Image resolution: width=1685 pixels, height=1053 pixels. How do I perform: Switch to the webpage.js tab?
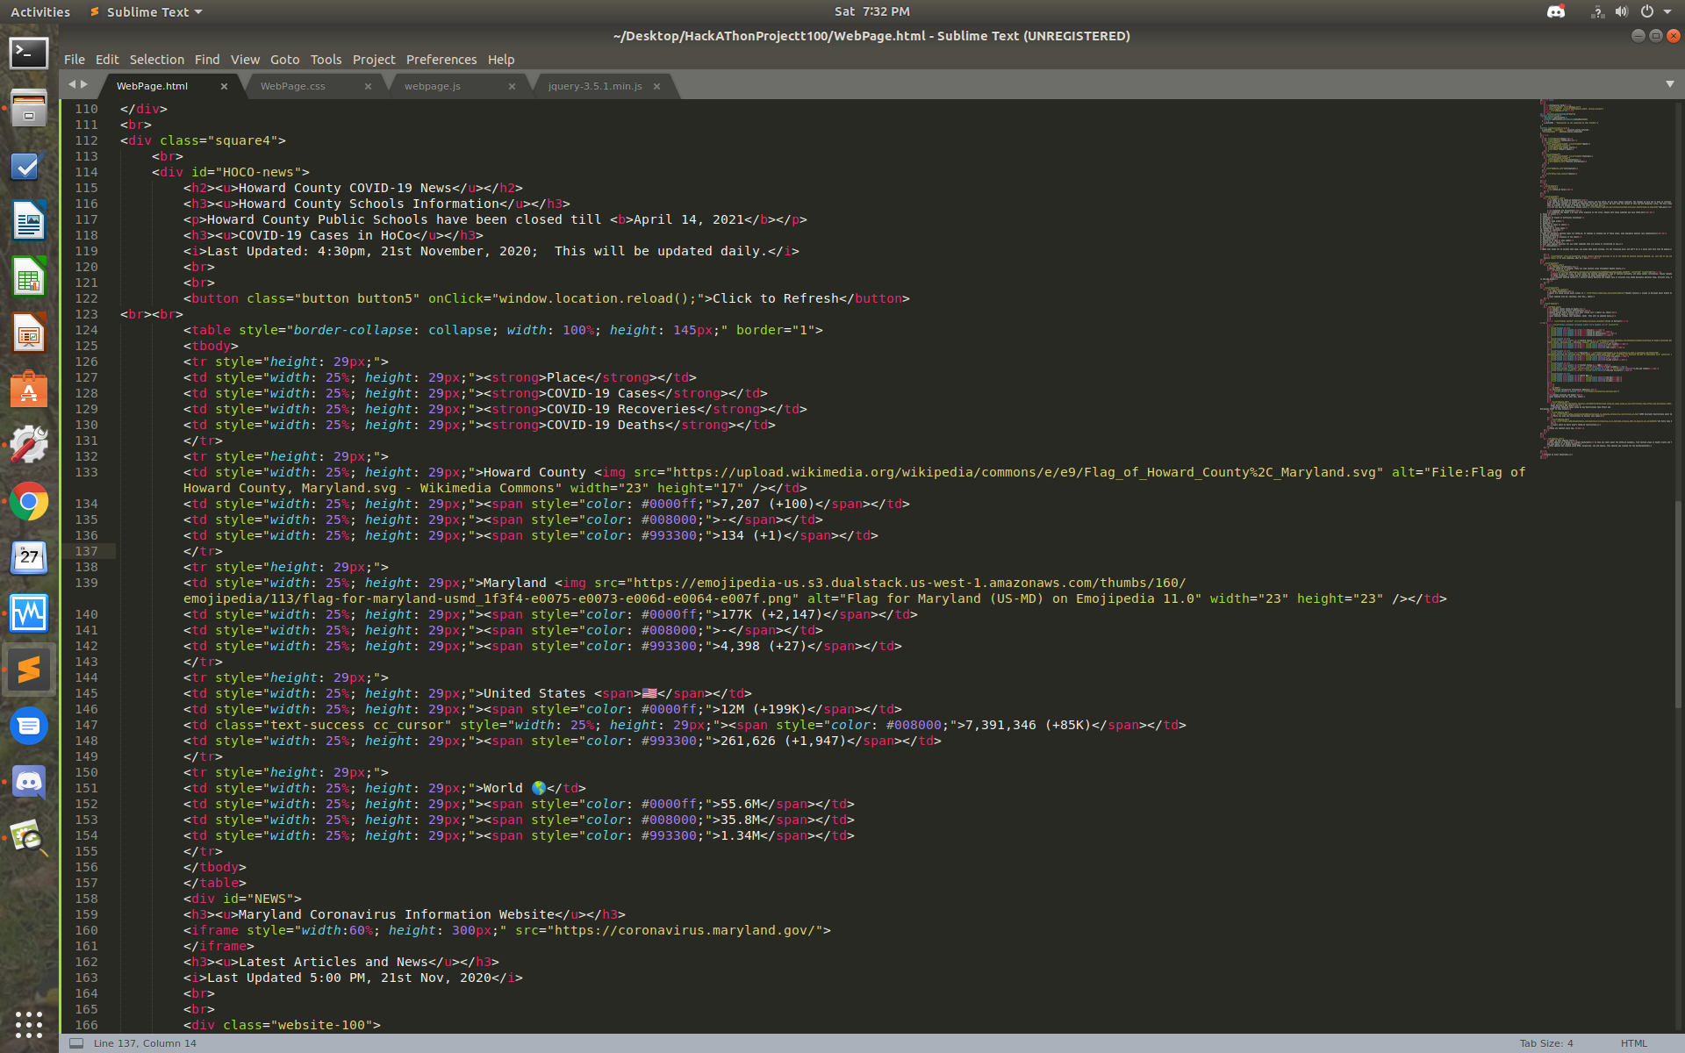(433, 86)
